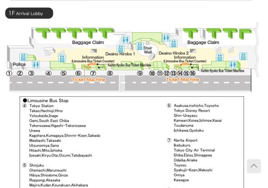
Task: Click the restroom icon next to Police
Action: pyautogui.click(x=36, y=65)
